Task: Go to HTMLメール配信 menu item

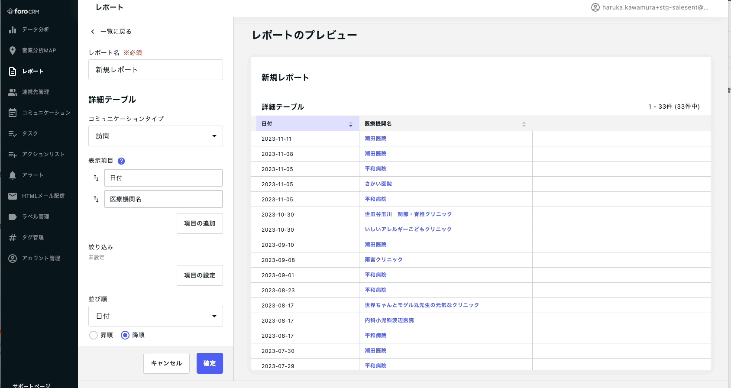Action: point(43,196)
